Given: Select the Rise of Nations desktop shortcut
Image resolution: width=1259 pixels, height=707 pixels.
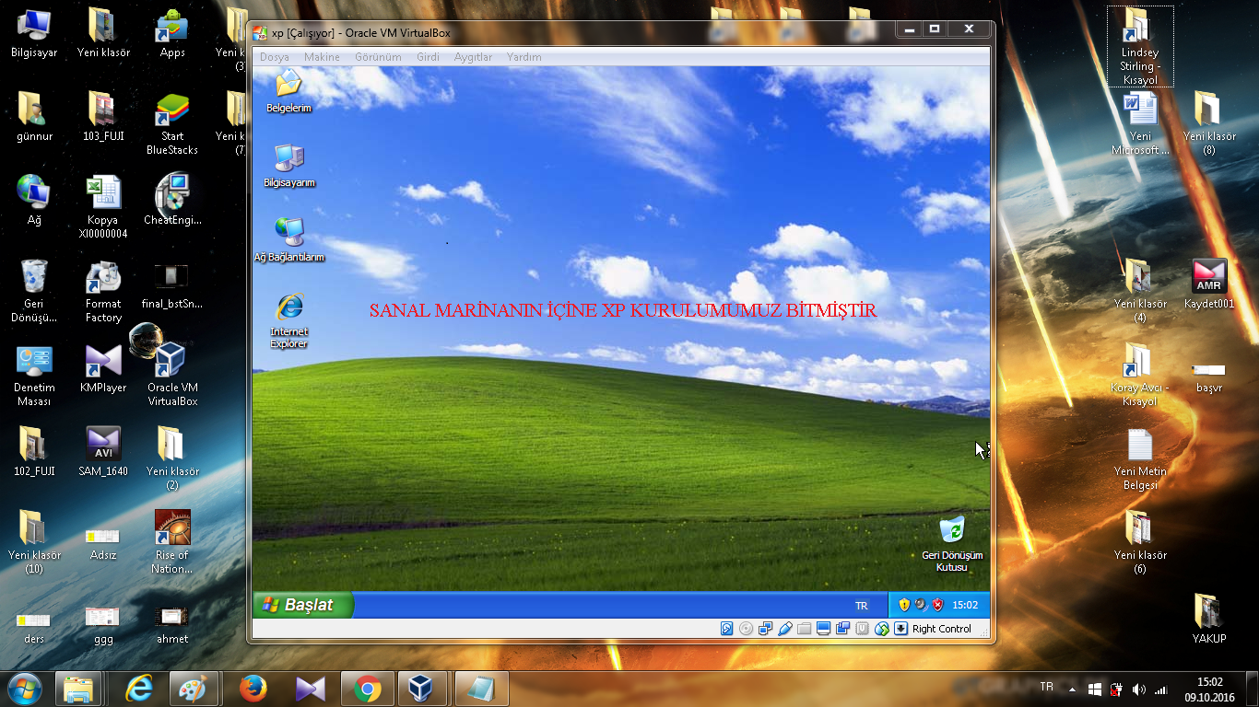Looking at the screenshot, I should (x=172, y=542).
